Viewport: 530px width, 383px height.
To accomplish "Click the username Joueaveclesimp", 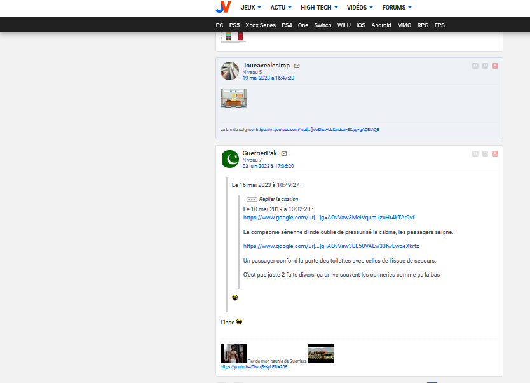I will 266,66.
